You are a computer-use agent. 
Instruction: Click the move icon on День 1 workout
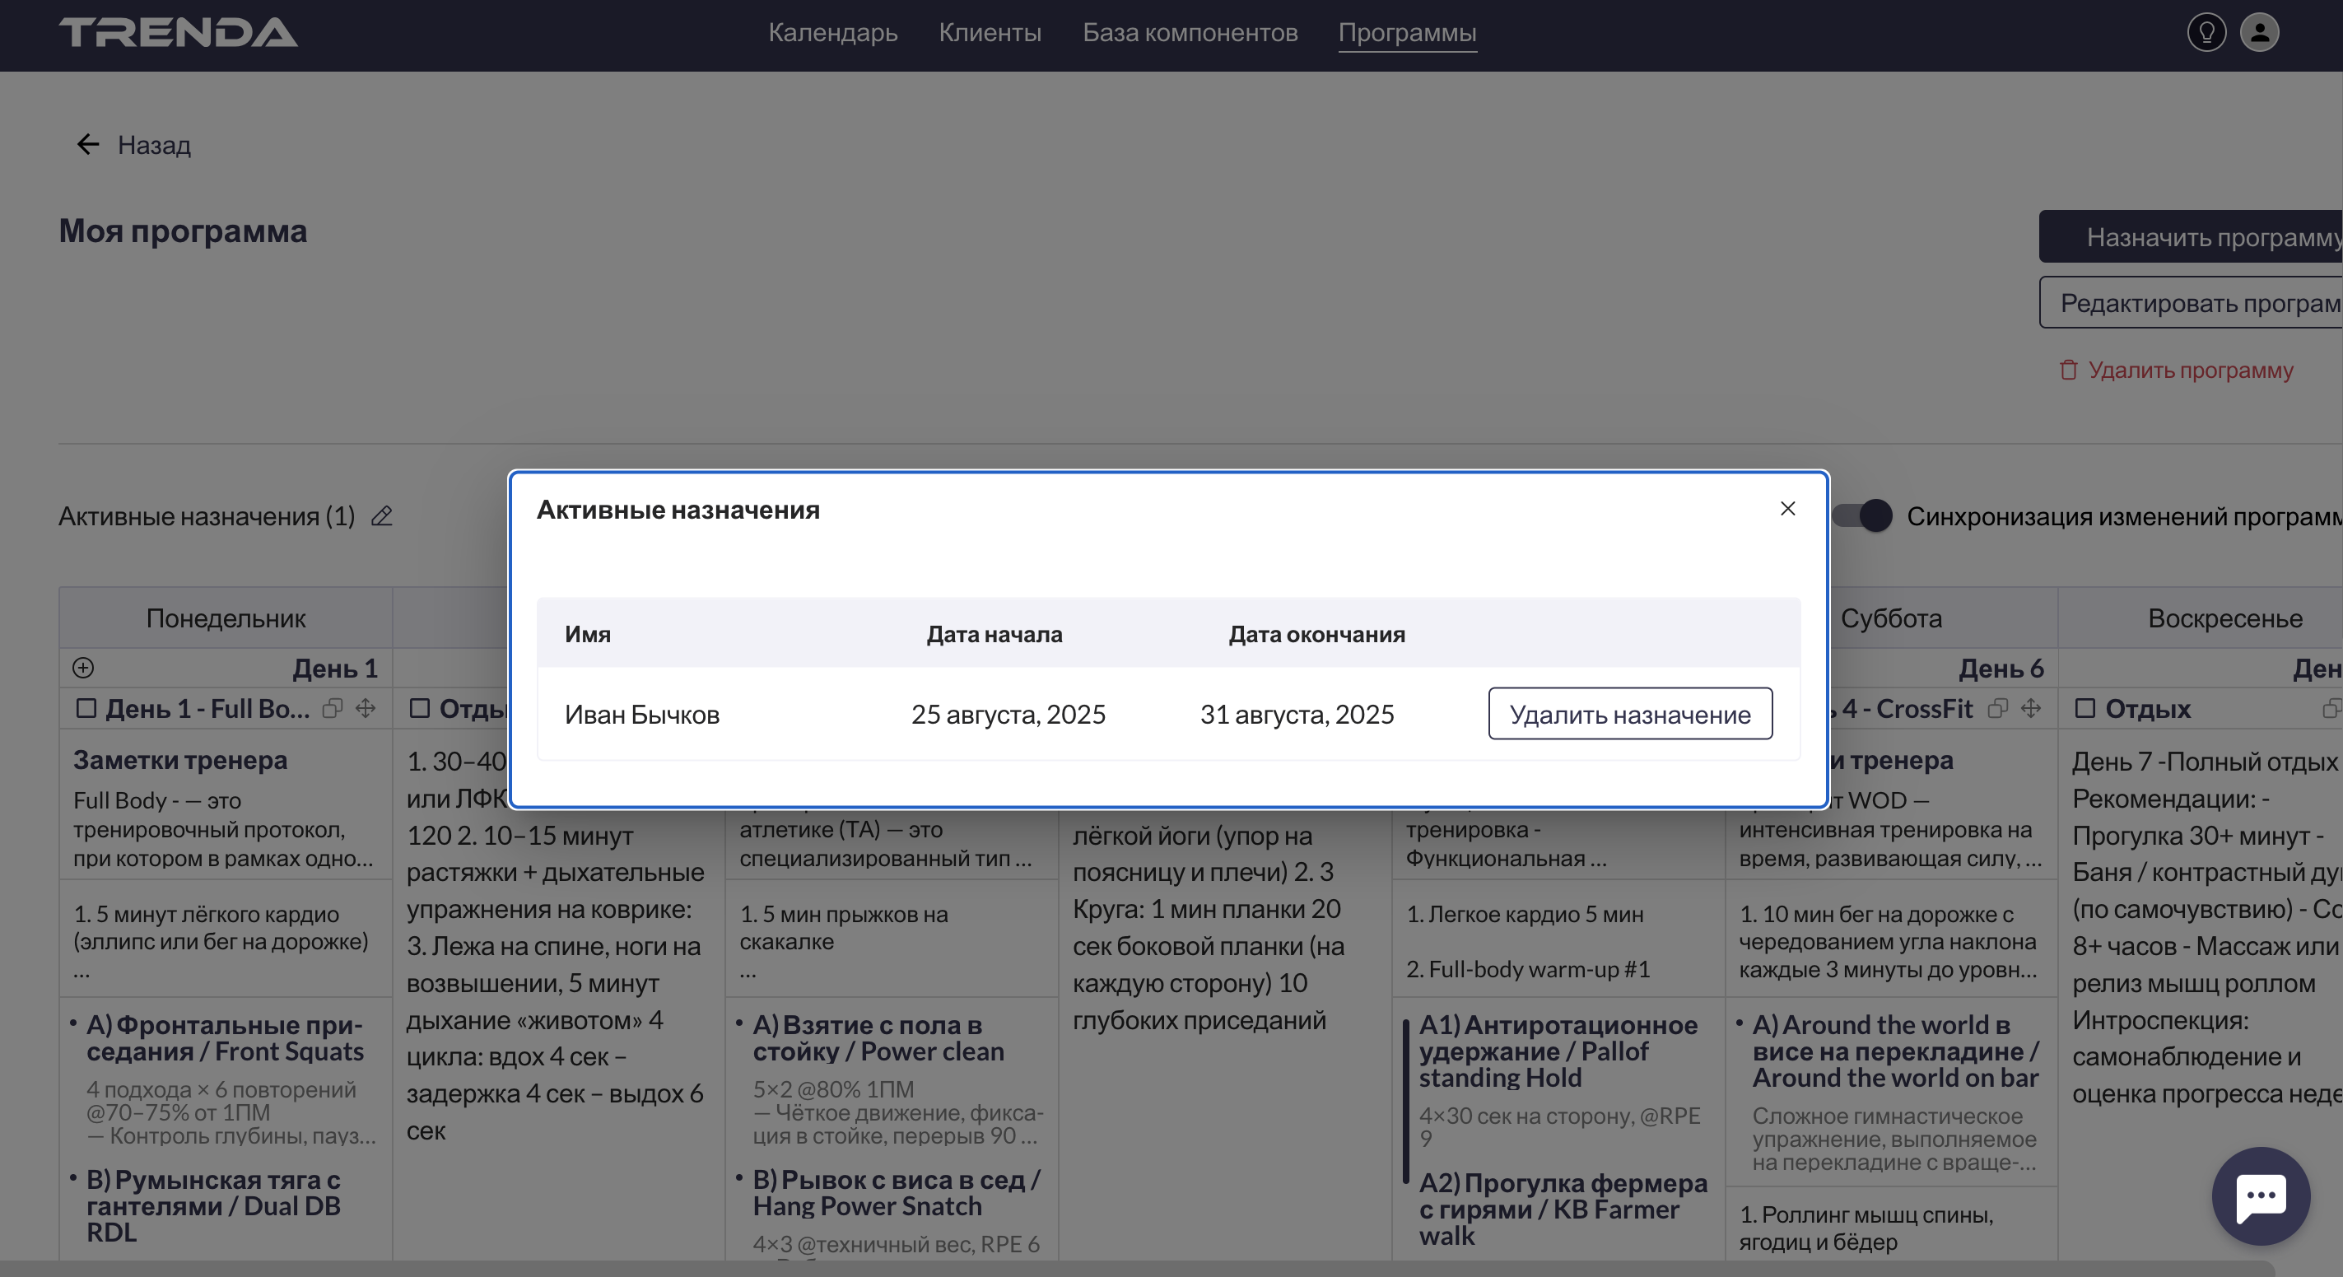366,709
